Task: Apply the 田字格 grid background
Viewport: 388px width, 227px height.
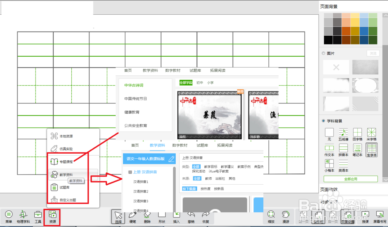Action: [358, 134]
